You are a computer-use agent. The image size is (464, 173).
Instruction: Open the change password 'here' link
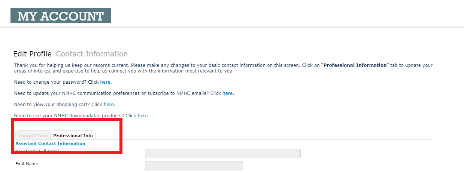[105, 82]
